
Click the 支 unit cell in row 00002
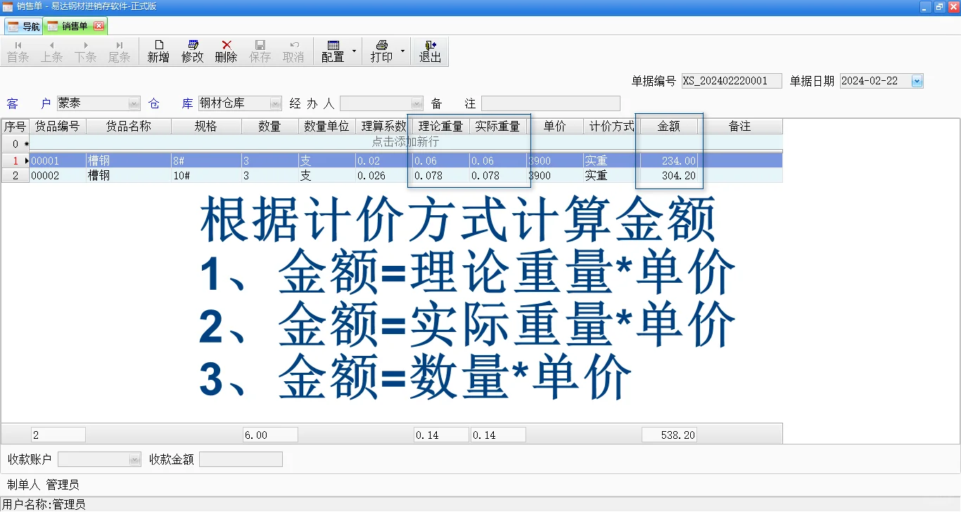pyautogui.click(x=327, y=176)
